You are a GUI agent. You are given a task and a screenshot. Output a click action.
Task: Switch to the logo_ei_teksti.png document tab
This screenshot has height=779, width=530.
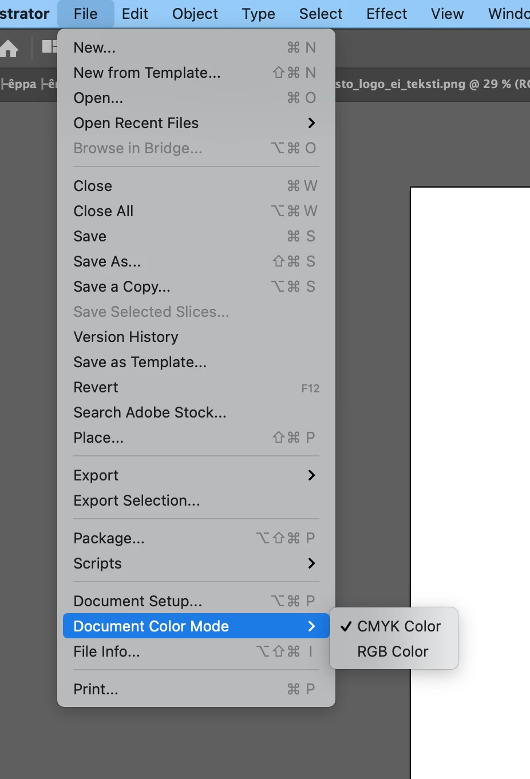(433, 84)
